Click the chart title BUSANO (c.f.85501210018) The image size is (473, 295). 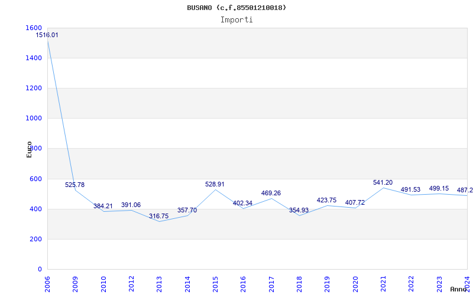[237, 8]
